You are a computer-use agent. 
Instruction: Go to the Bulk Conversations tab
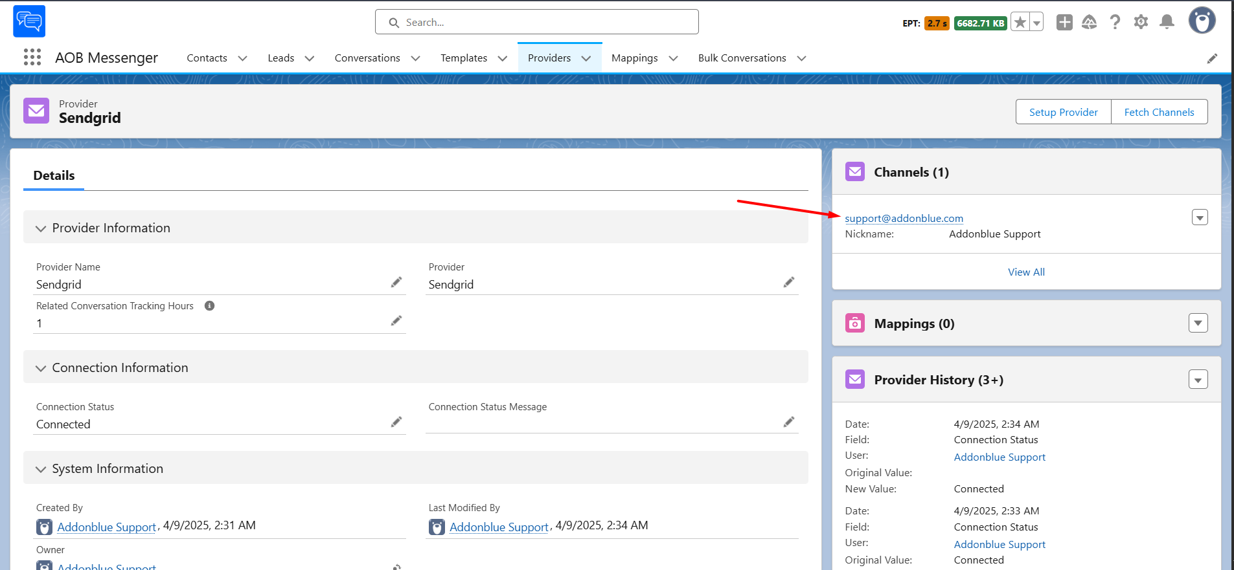742,58
